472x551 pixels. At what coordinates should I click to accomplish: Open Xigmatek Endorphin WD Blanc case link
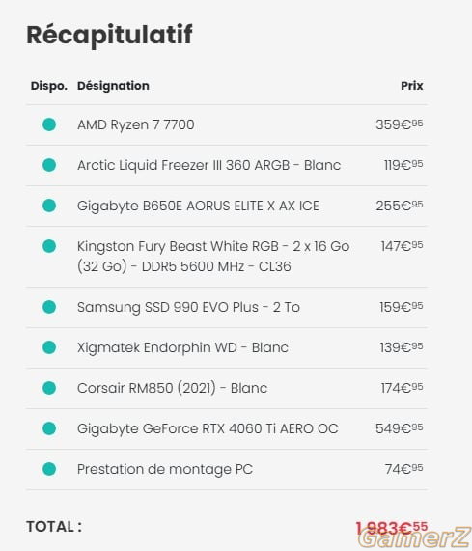[x=182, y=347]
